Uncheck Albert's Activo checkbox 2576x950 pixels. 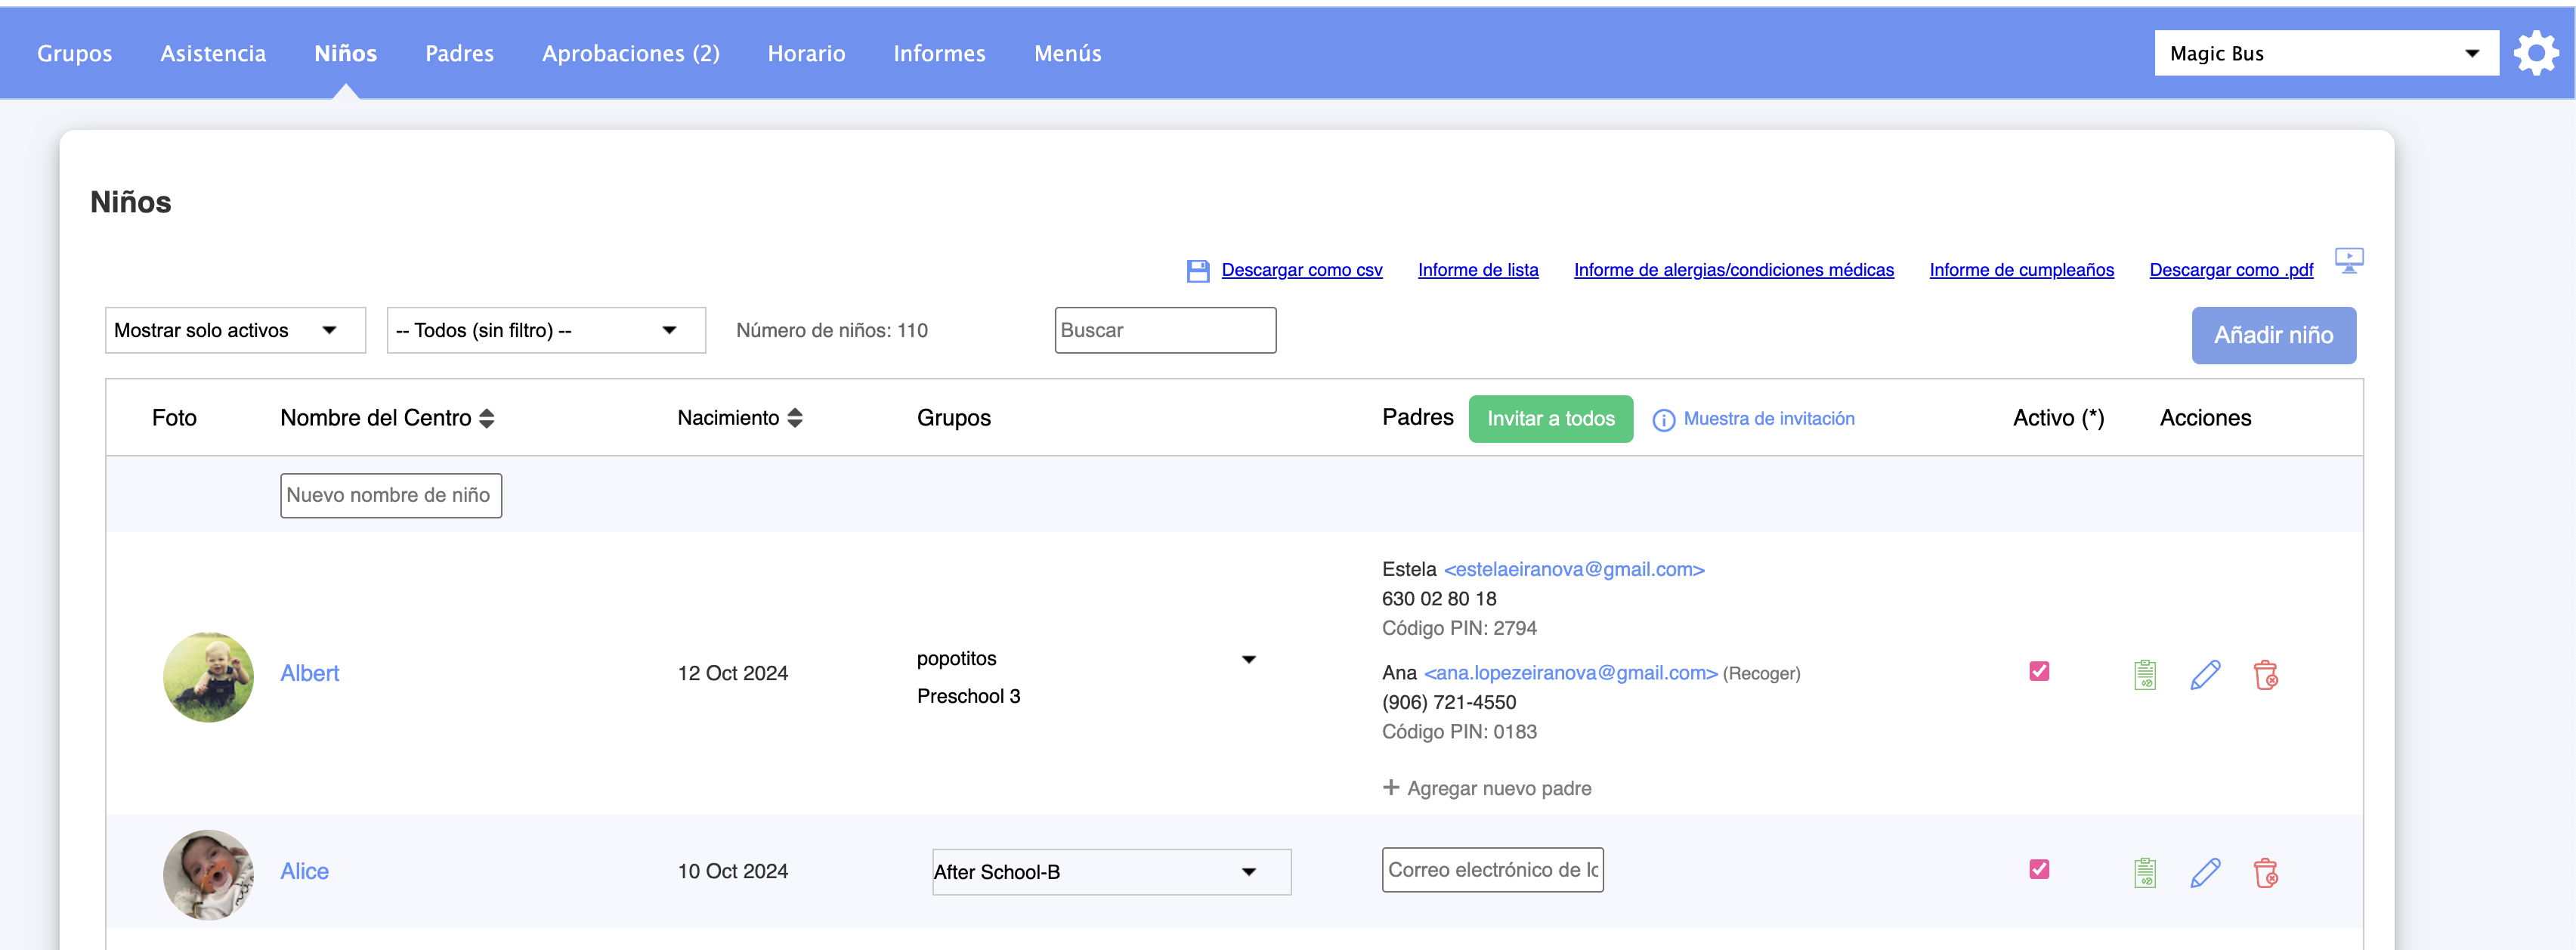(2039, 671)
